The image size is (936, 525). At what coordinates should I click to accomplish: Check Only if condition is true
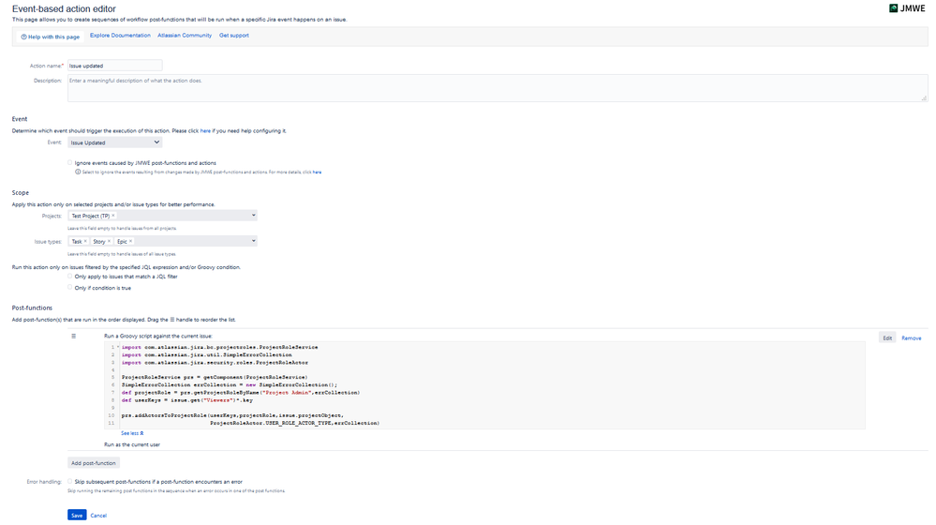(70, 287)
